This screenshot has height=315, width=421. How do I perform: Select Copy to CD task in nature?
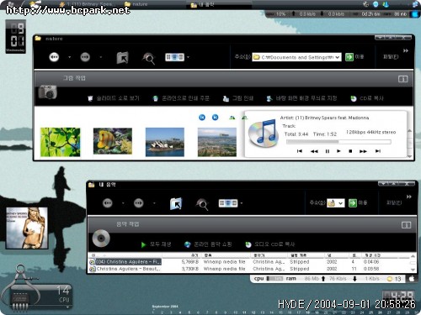367,98
